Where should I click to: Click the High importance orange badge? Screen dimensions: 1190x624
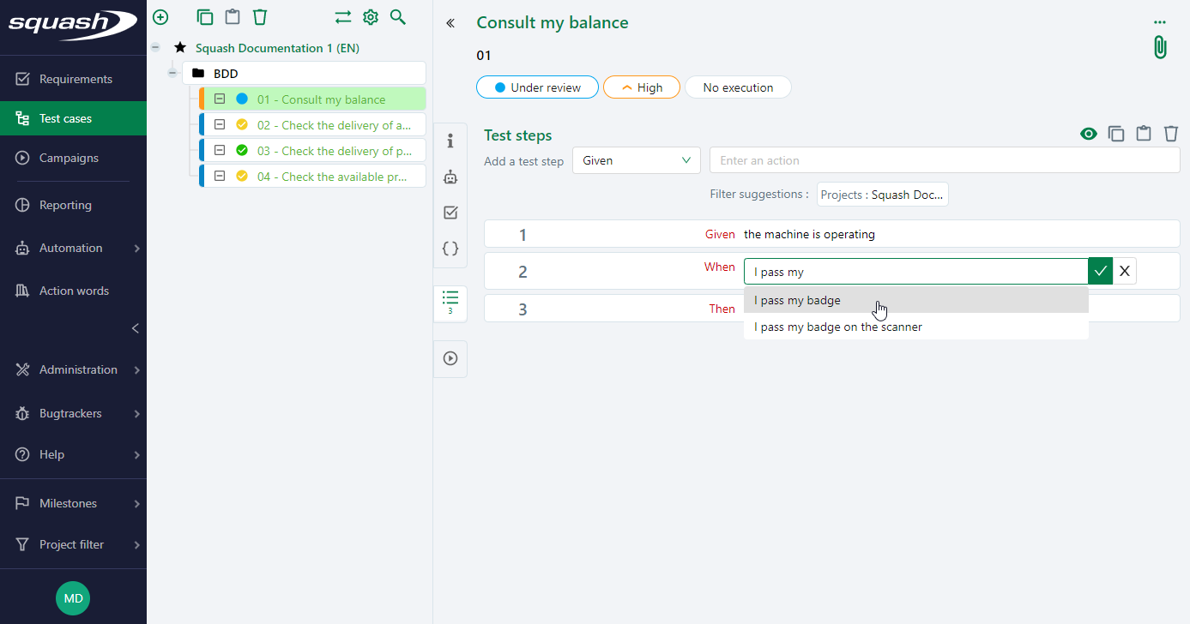(641, 87)
